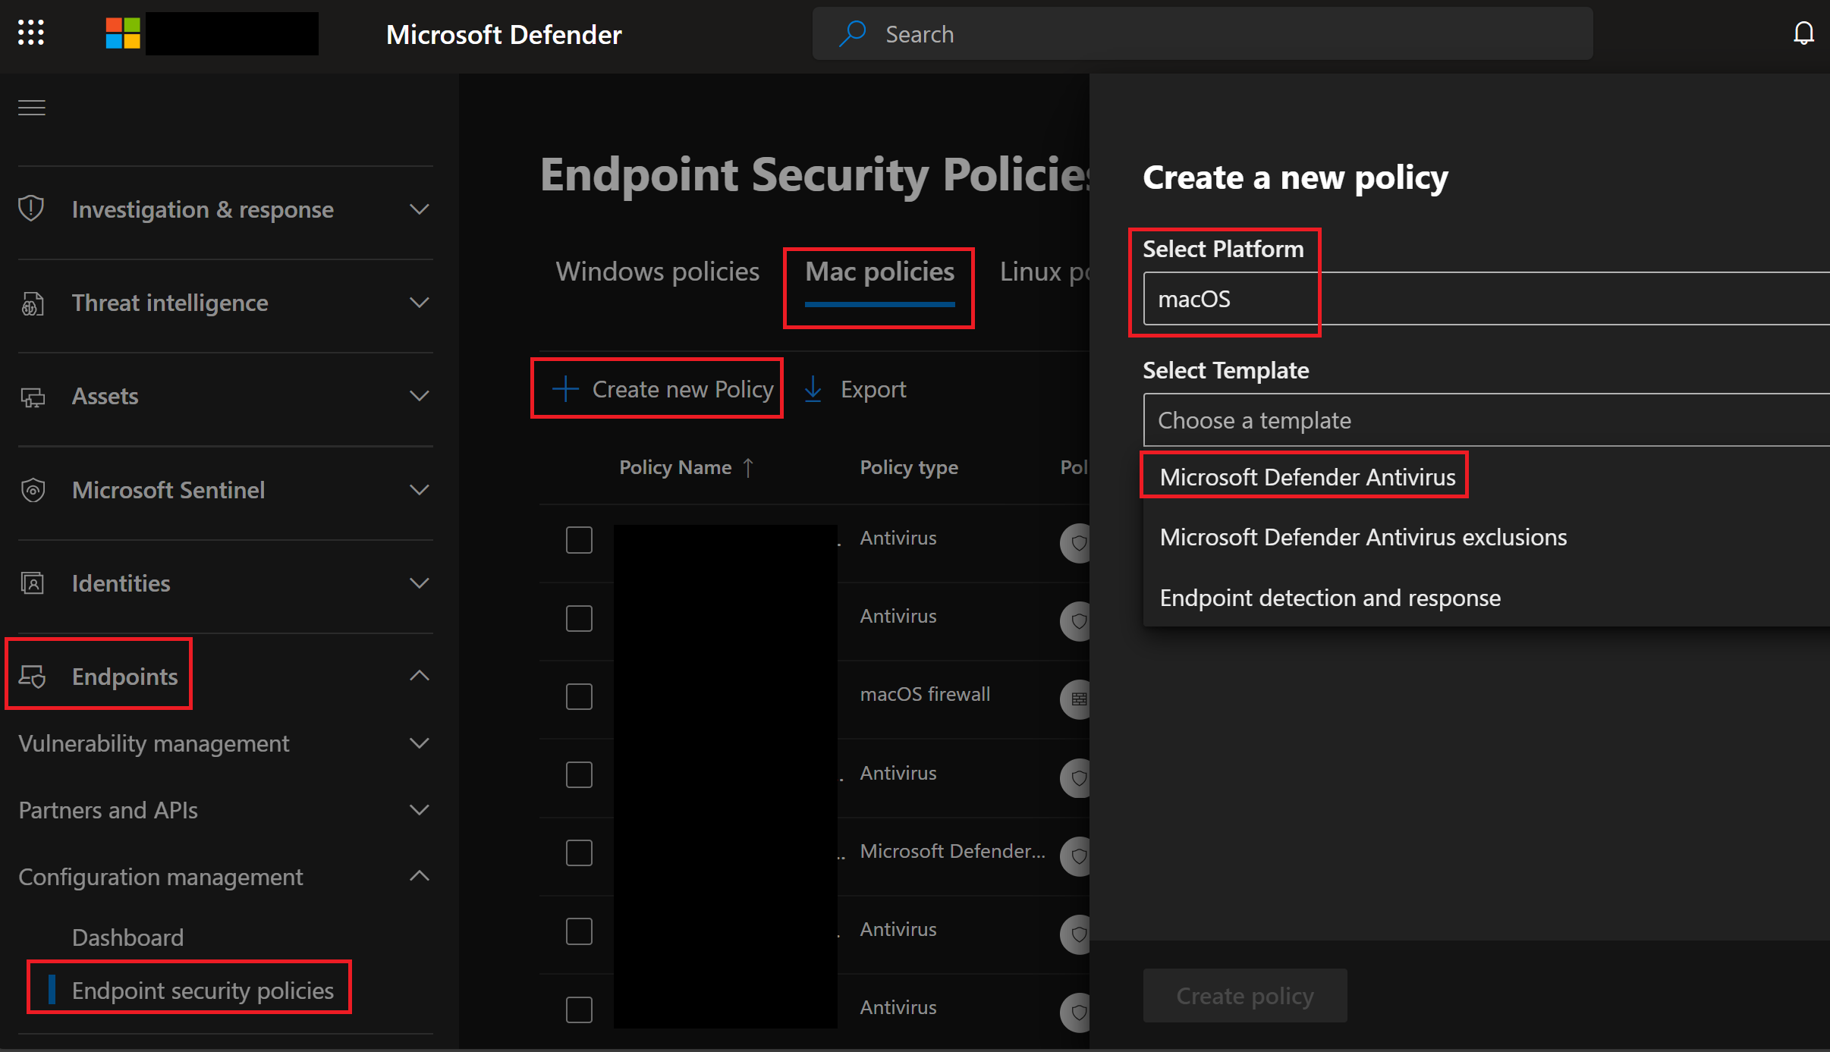The height and width of the screenshot is (1052, 1830).
Task: Open the Choose a template dropdown
Action: [x=1486, y=420]
